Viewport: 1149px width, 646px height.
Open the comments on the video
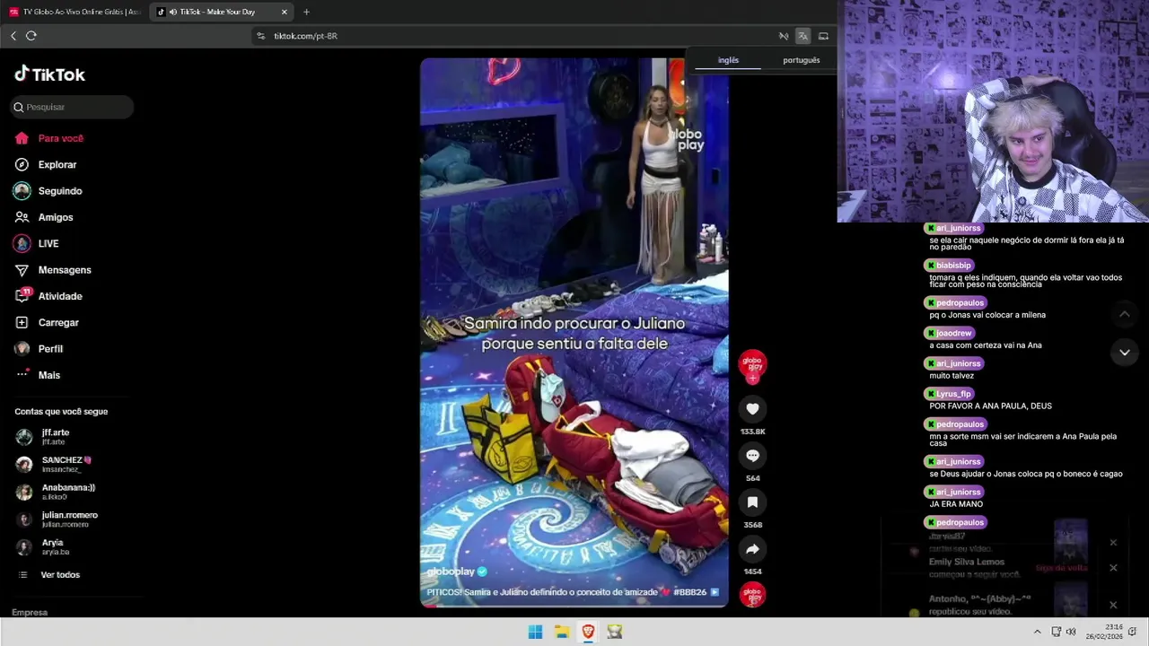[x=752, y=456]
